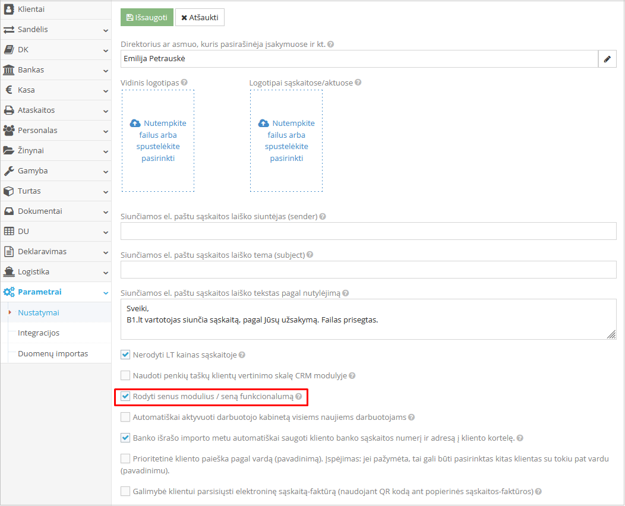Click the Logistika ship icon
Viewport: 625px width, 506px height.
9,272
